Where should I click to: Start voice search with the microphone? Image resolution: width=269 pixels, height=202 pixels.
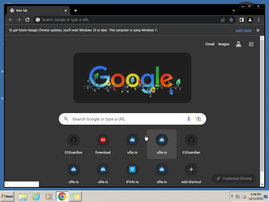(189, 119)
